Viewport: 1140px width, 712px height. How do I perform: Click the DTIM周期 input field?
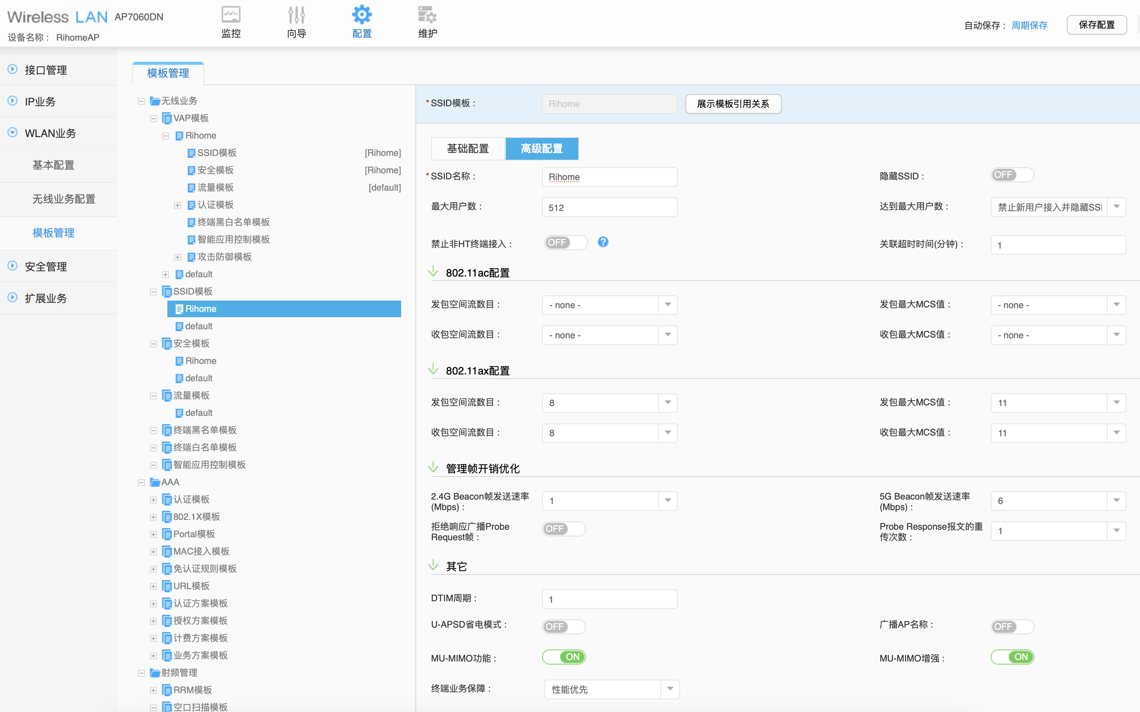tap(610, 599)
